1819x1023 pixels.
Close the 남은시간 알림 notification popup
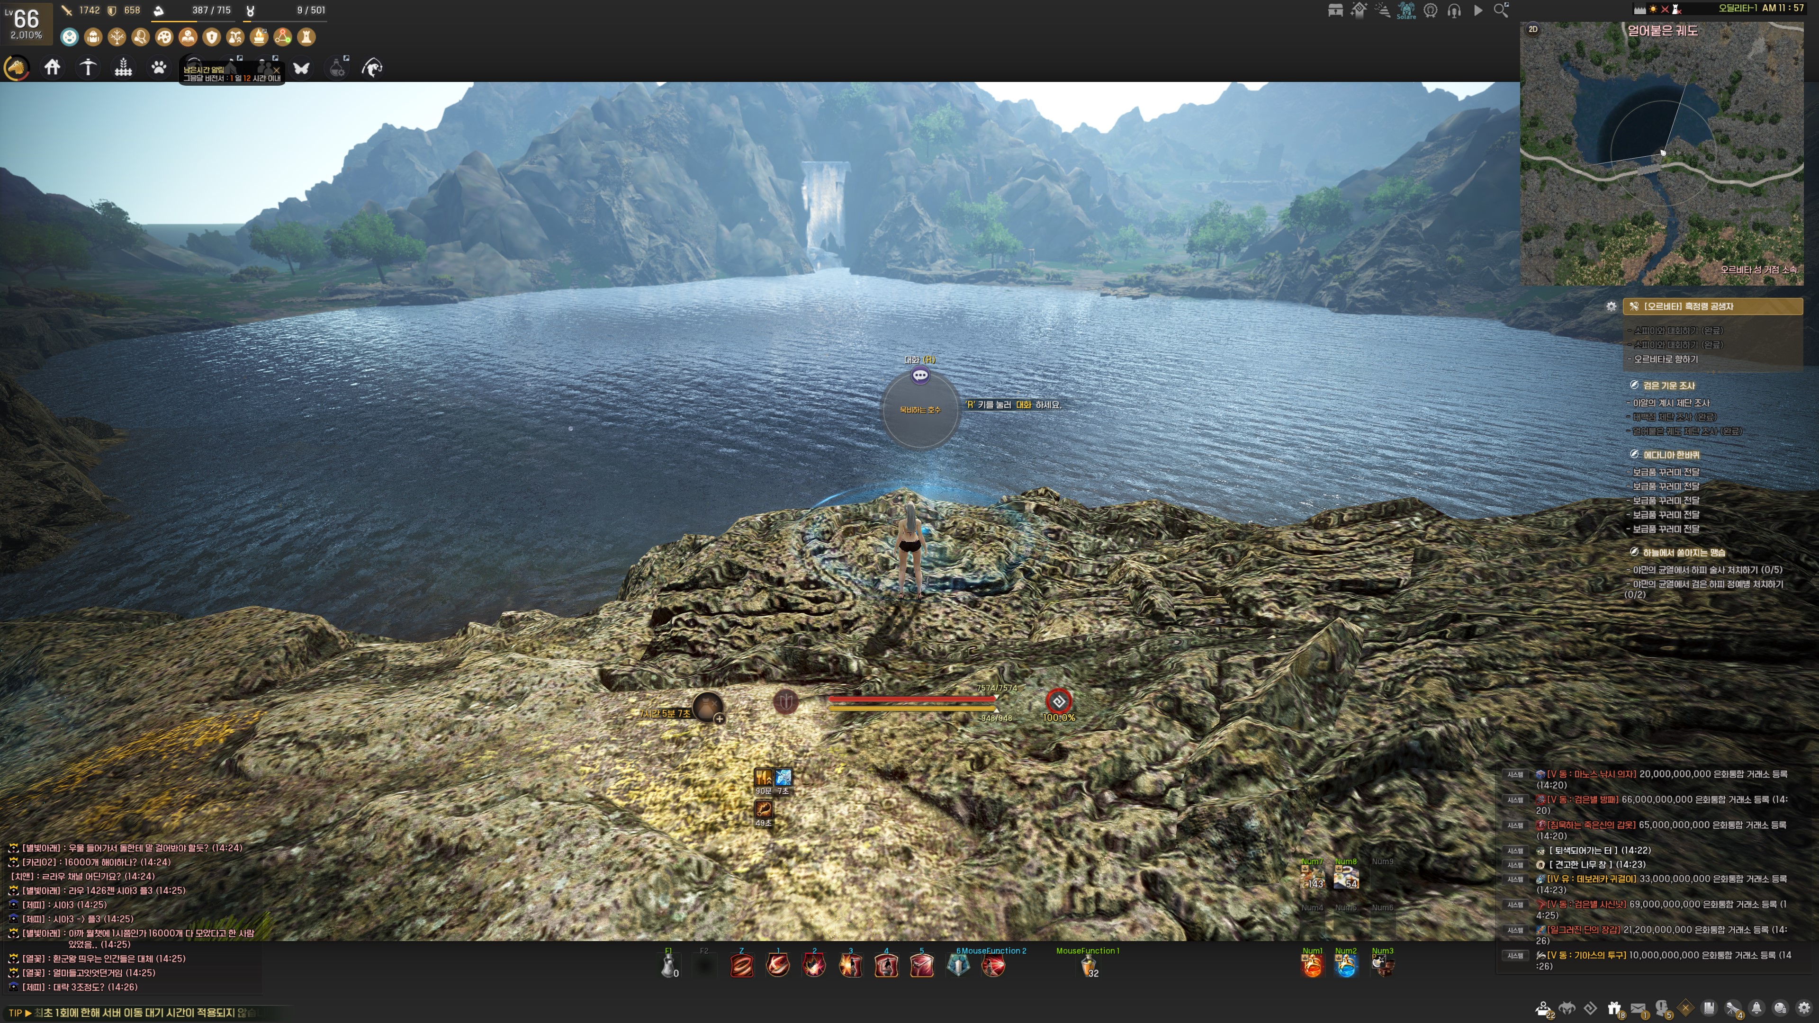point(276,70)
